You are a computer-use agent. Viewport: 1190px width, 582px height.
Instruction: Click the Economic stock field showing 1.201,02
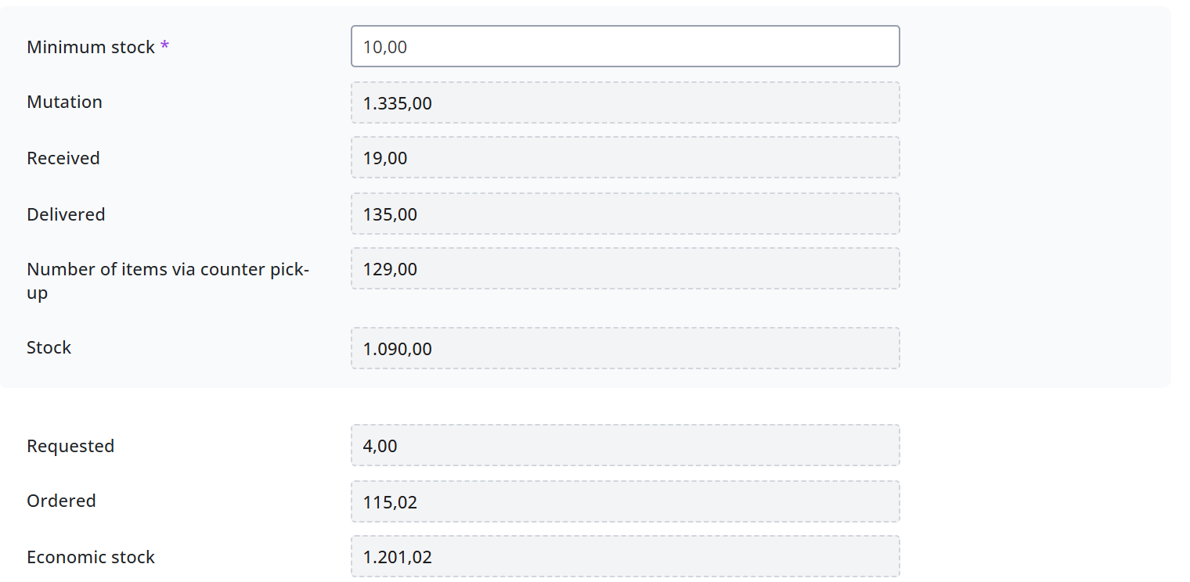pos(625,556)
